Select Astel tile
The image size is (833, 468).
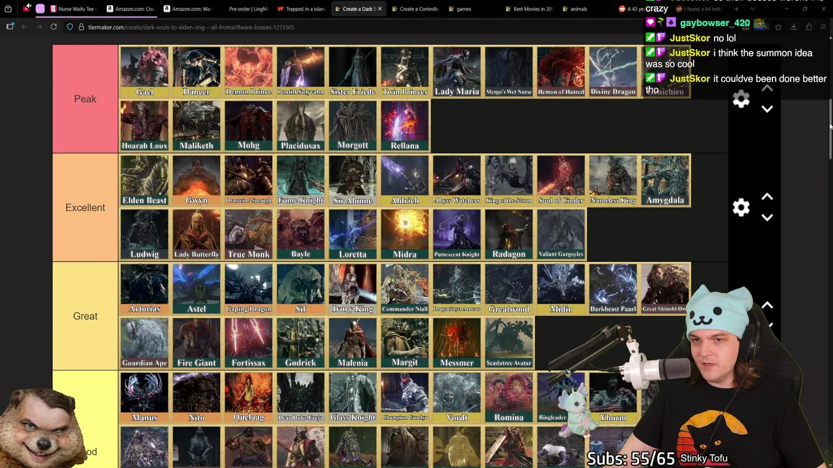[197, 289]
